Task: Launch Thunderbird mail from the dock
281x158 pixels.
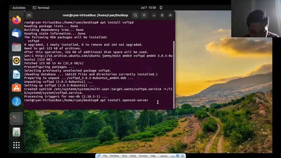Action: (16, 33)
